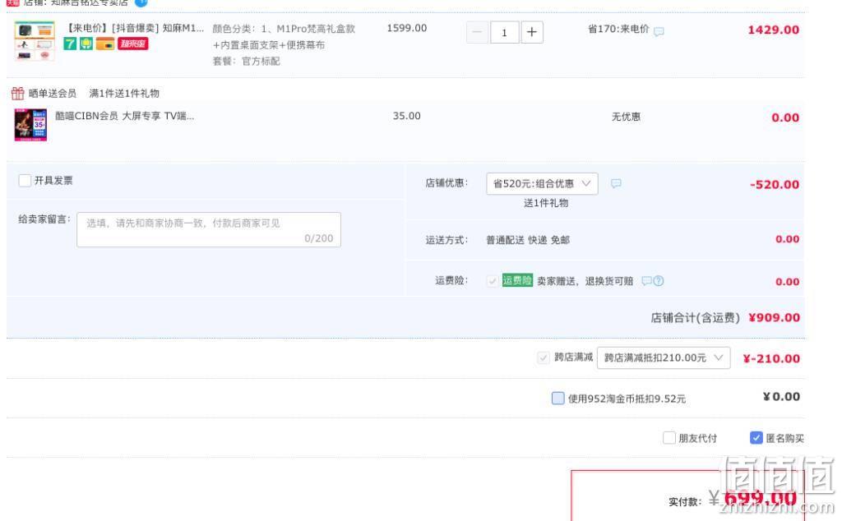Open the 省520元:组合优惠 store discount dropdown
842x521 pixels.
click(542, 183)
